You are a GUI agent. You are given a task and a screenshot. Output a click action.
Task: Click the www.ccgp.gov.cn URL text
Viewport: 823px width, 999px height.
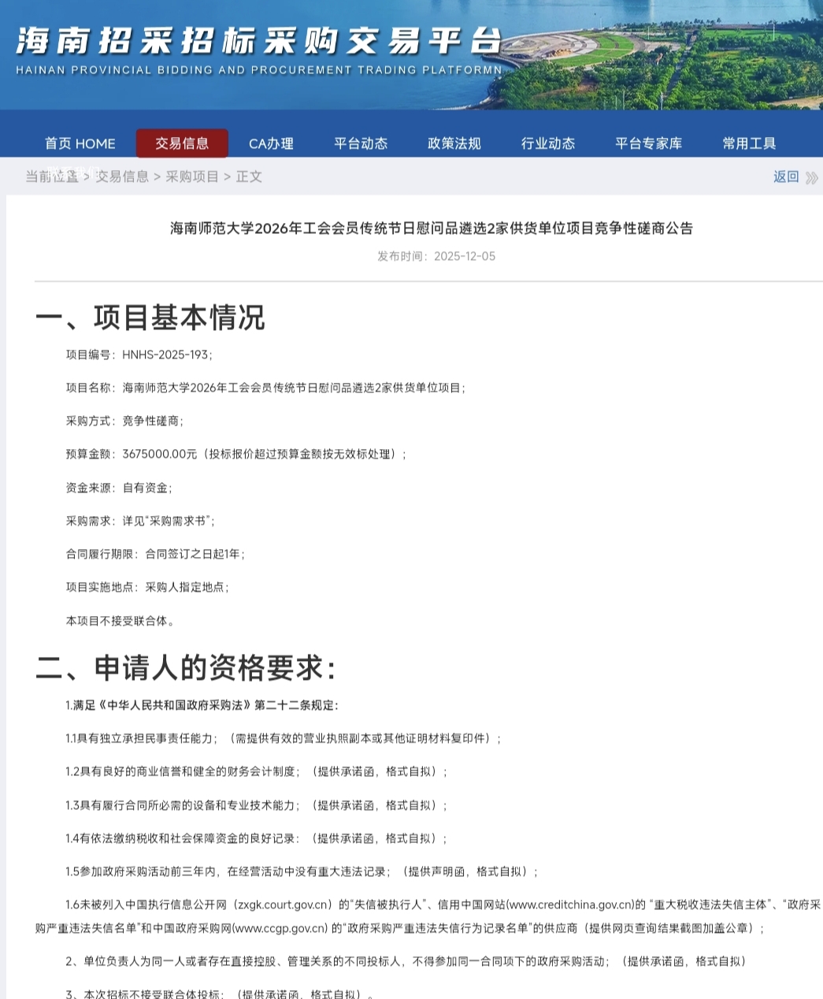pos(280,928)
